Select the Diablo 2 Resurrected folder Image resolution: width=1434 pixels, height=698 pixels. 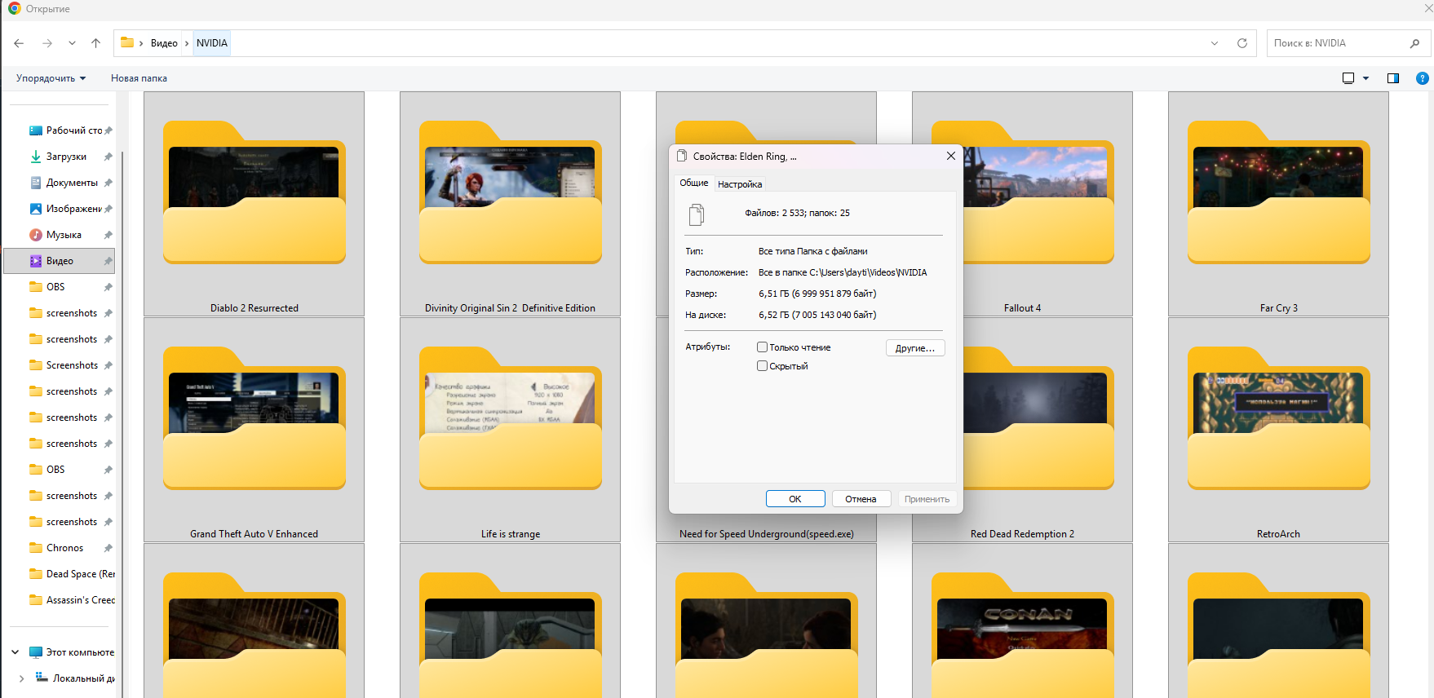tap(254, 204)
